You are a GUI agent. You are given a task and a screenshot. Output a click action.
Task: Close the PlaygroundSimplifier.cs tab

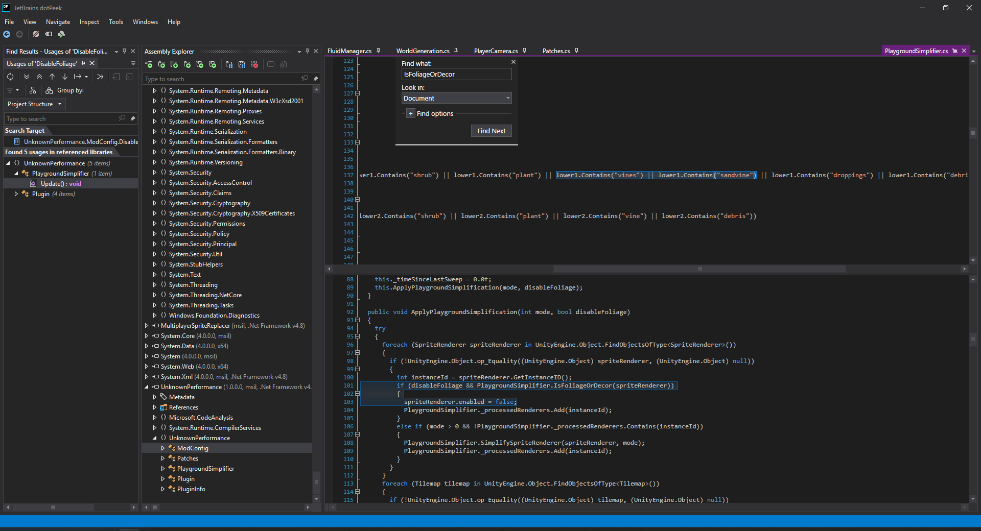point(964,51)
